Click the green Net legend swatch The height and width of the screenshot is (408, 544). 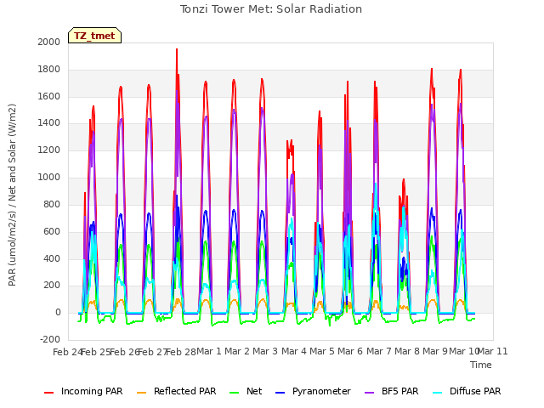tap(235, 392)
